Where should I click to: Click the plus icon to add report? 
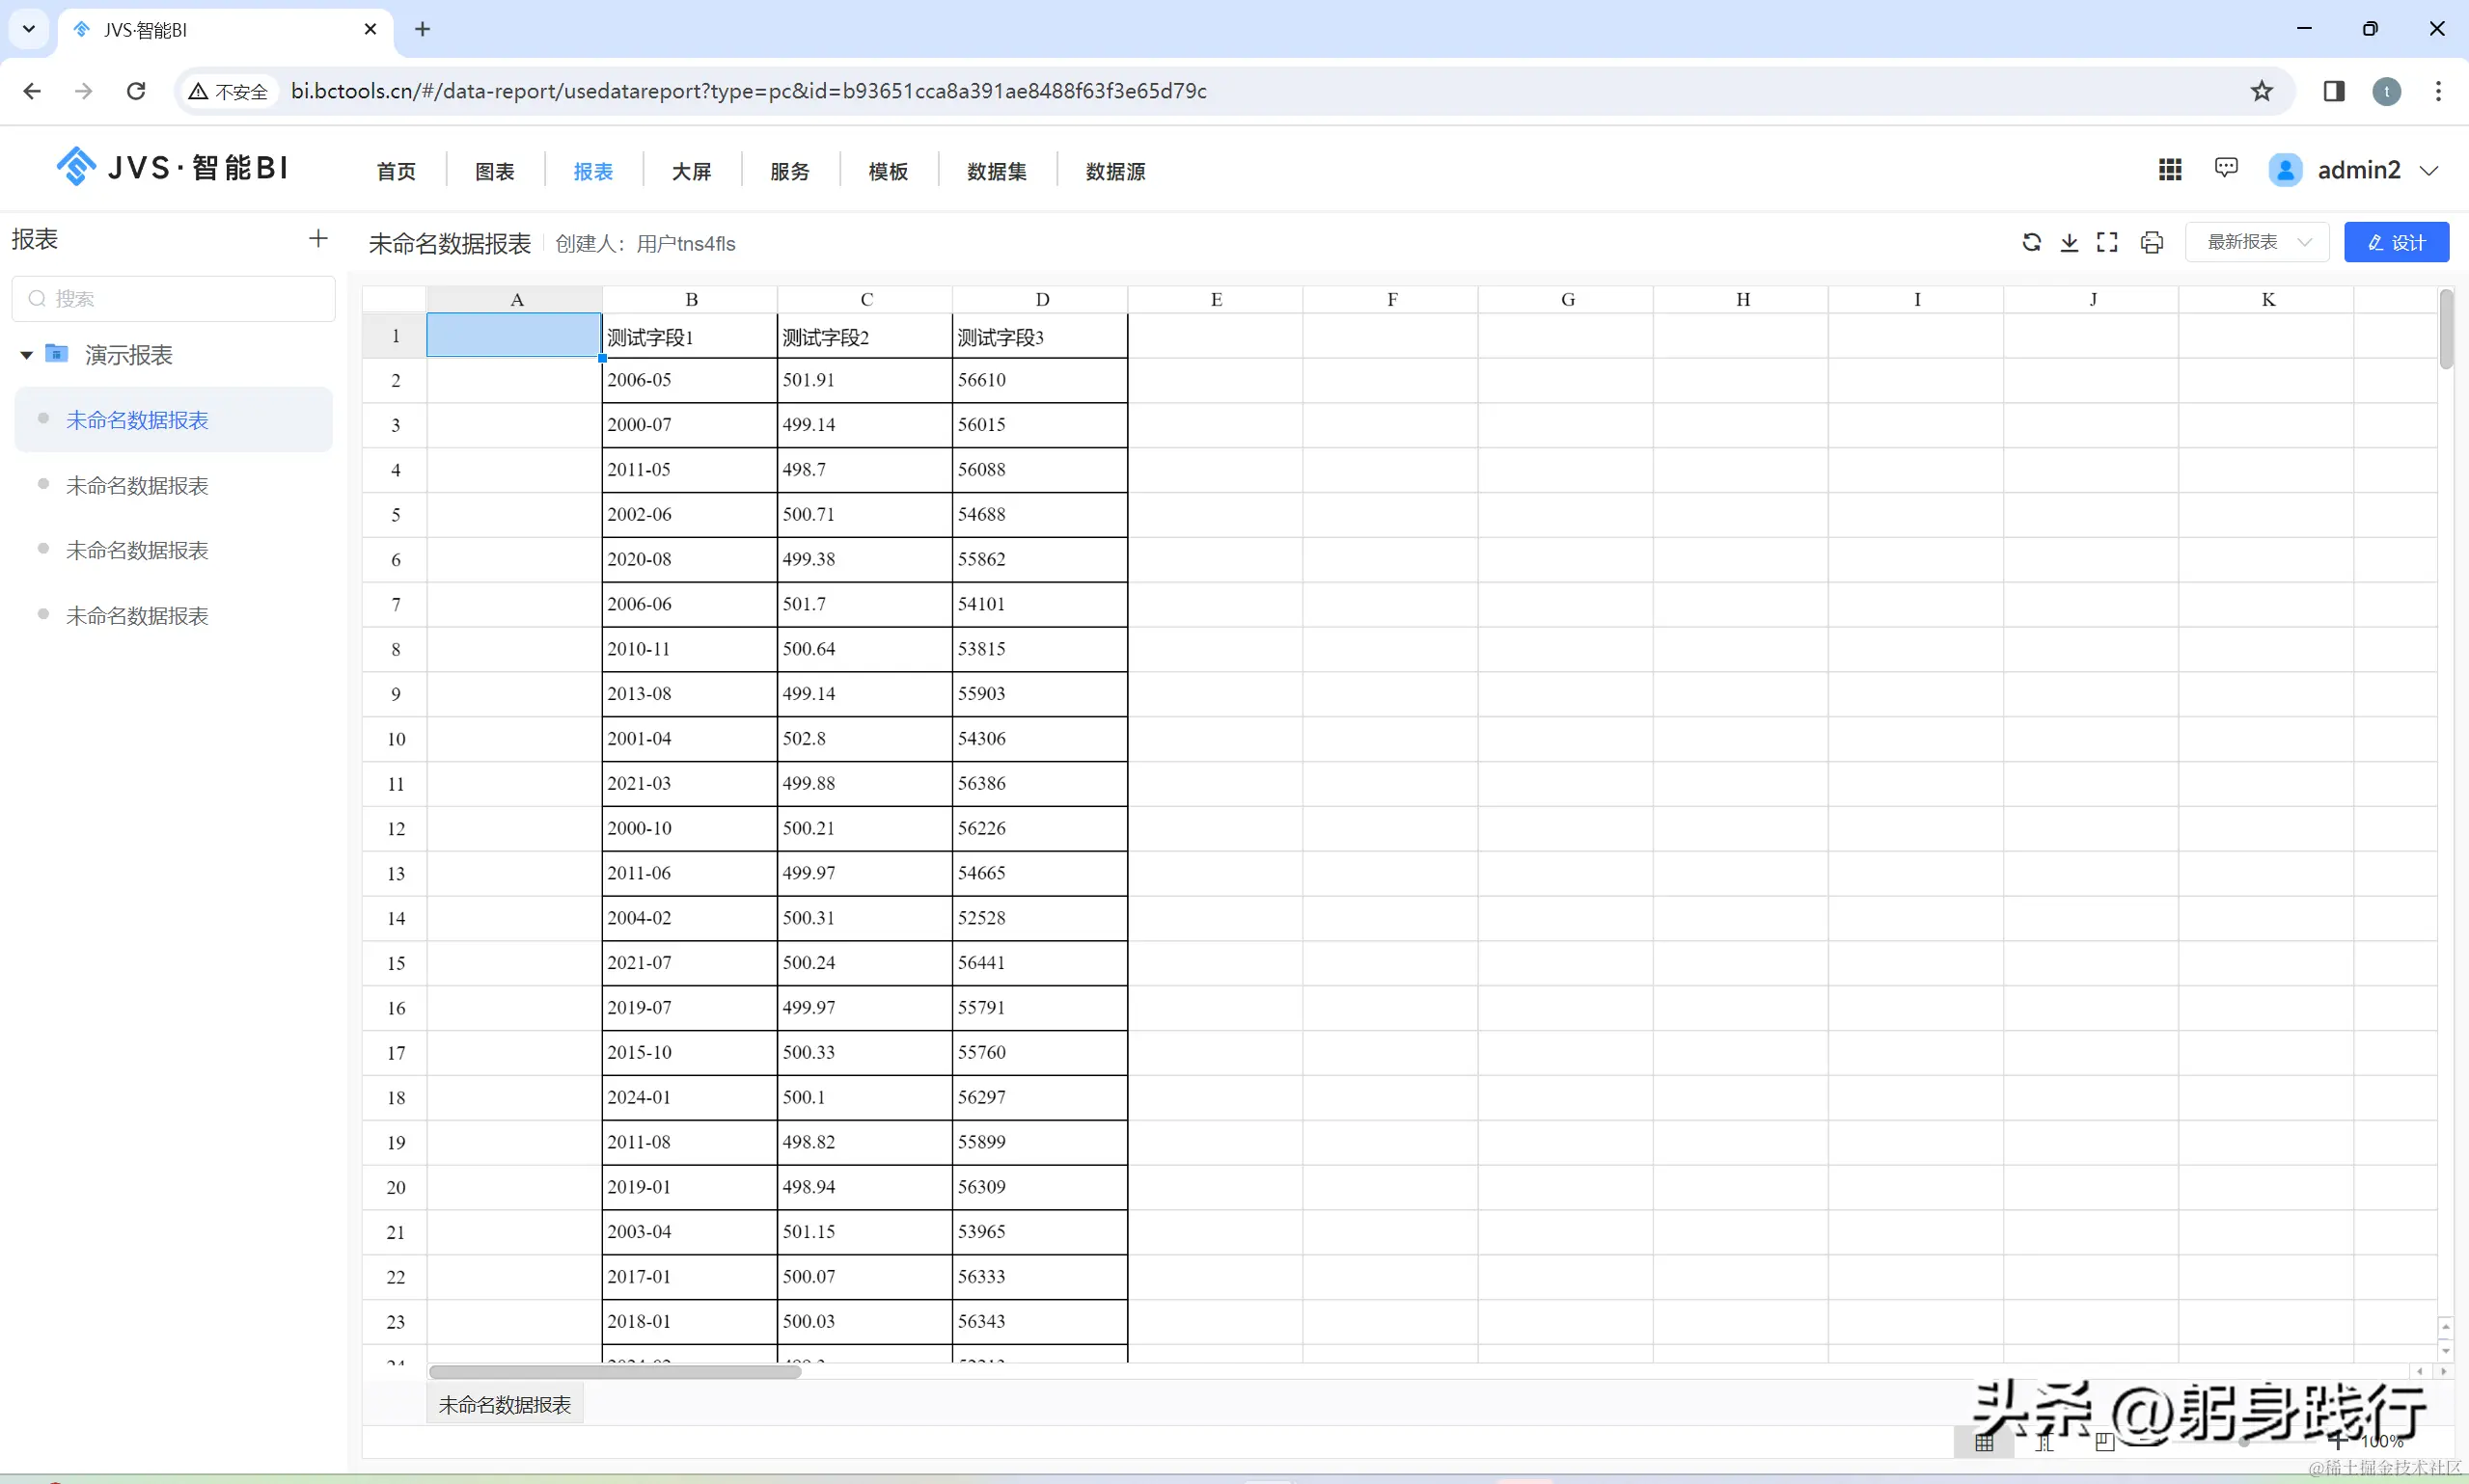318,239
